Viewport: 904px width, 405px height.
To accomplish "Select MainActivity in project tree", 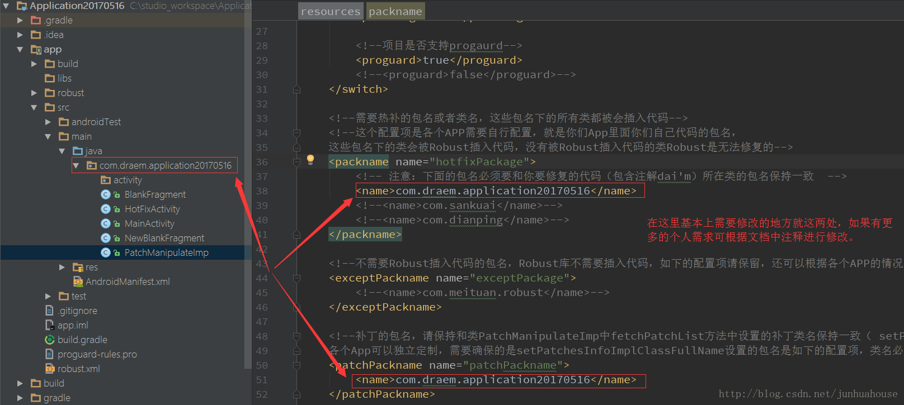I will tap(149, 223).
